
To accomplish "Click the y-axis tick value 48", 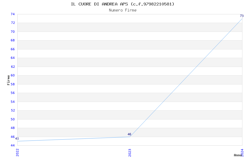I will pos(13,128).
